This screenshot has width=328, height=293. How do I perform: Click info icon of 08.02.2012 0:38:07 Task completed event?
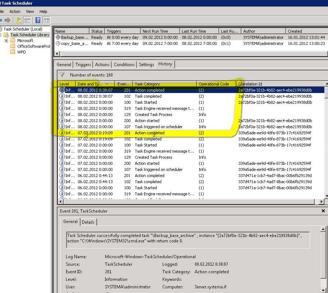(62, 96)
